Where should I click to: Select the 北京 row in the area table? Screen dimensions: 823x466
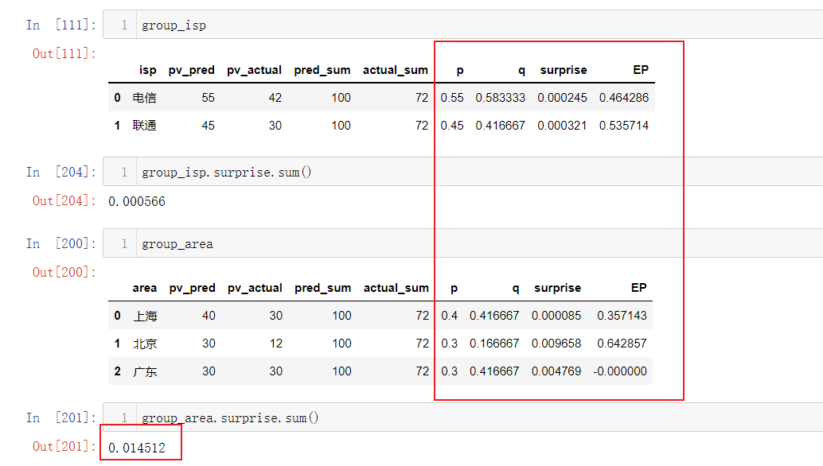click(x=146, y=343)
